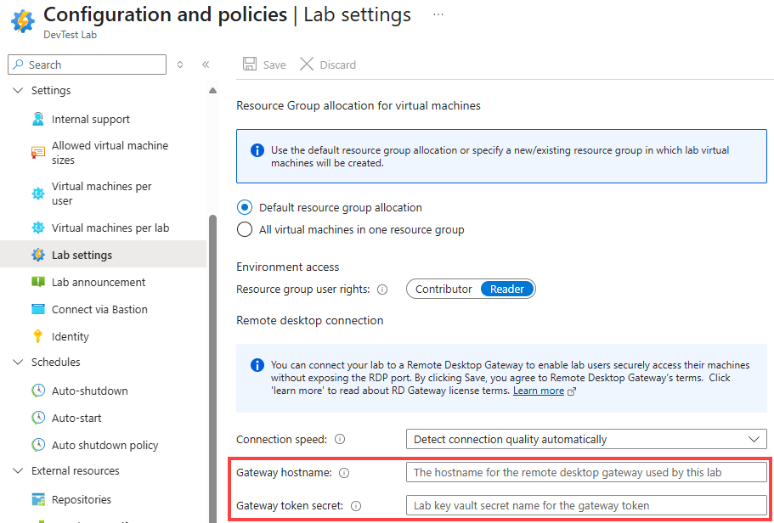Click the Lab announcement icon
The width and height of the screenshot is (774, 523).
coord(38,282)
